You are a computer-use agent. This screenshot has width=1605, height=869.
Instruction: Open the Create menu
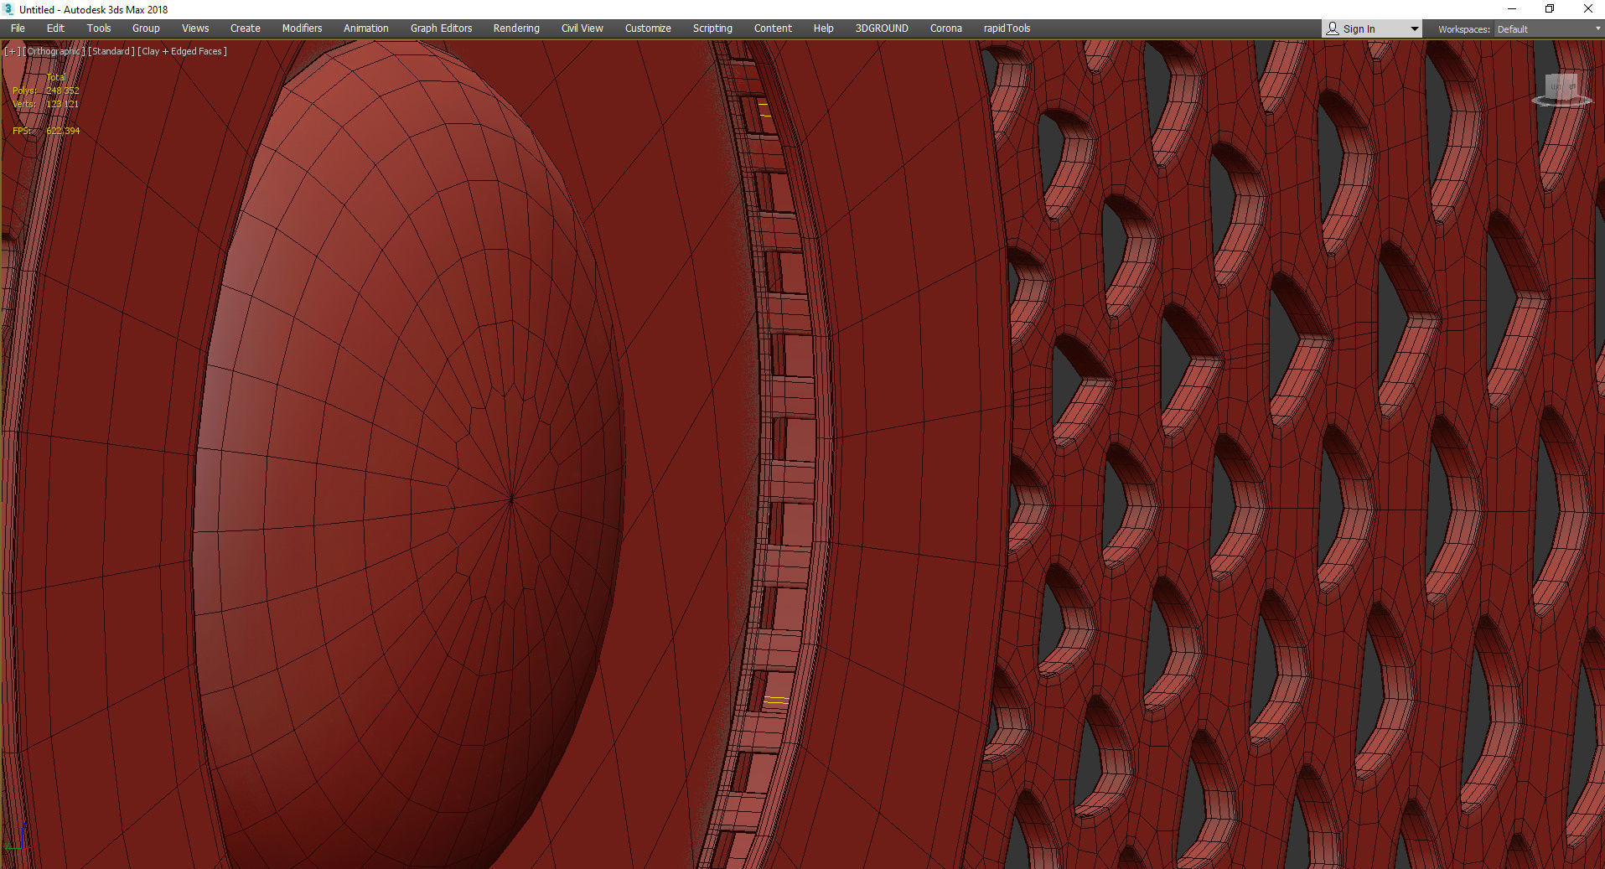pyautogui.click(x=246, y=28)
